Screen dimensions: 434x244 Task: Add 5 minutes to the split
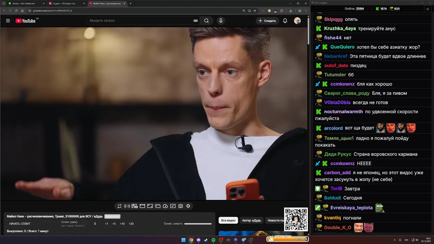114,224
